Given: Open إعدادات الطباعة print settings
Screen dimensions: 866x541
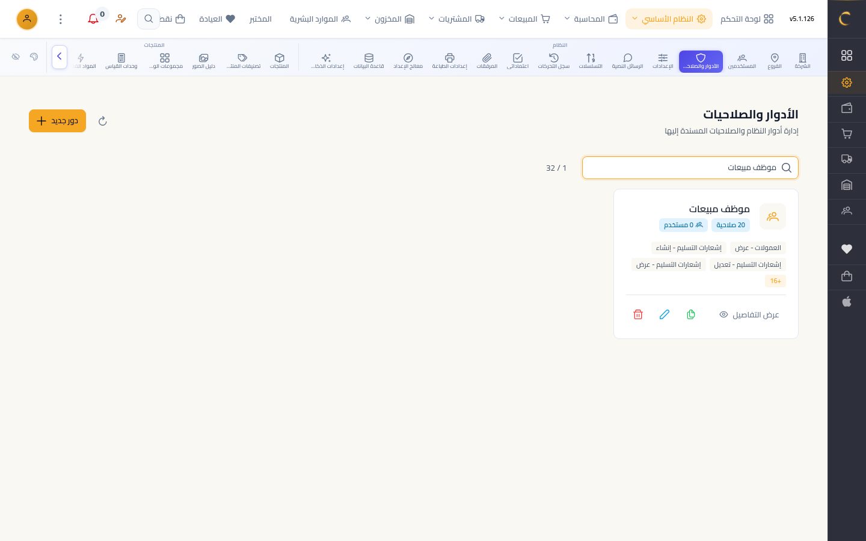Looking at the screenshot, I should point(449,61).
